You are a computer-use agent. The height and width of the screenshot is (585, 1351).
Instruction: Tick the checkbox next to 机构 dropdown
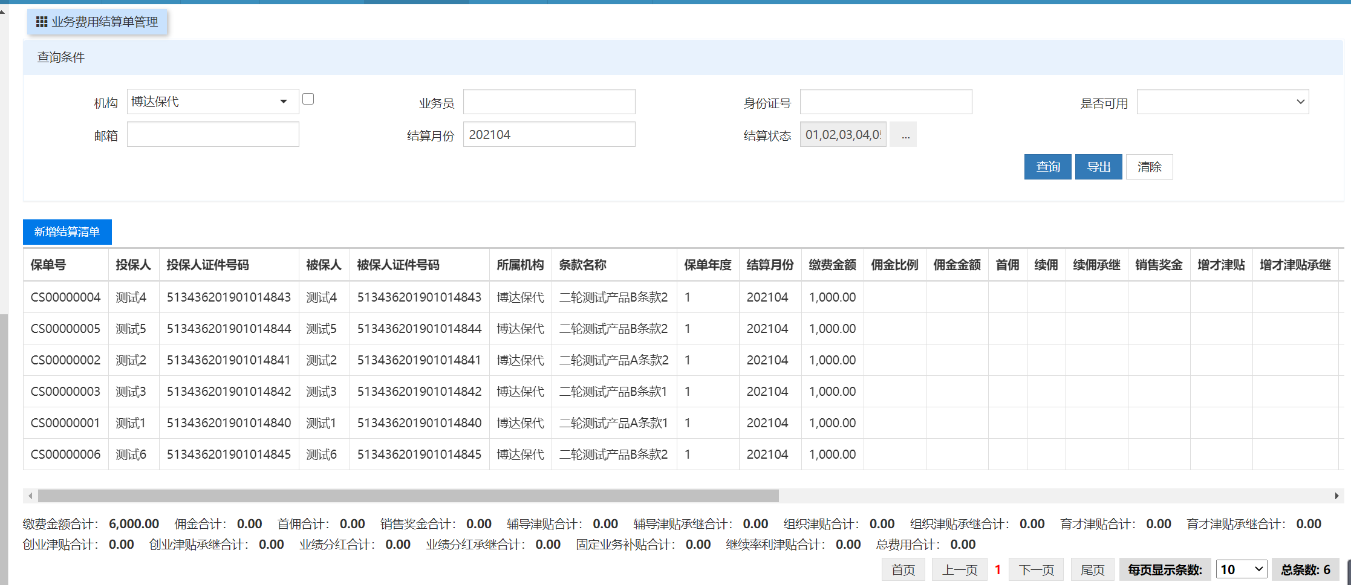(308, 99)
